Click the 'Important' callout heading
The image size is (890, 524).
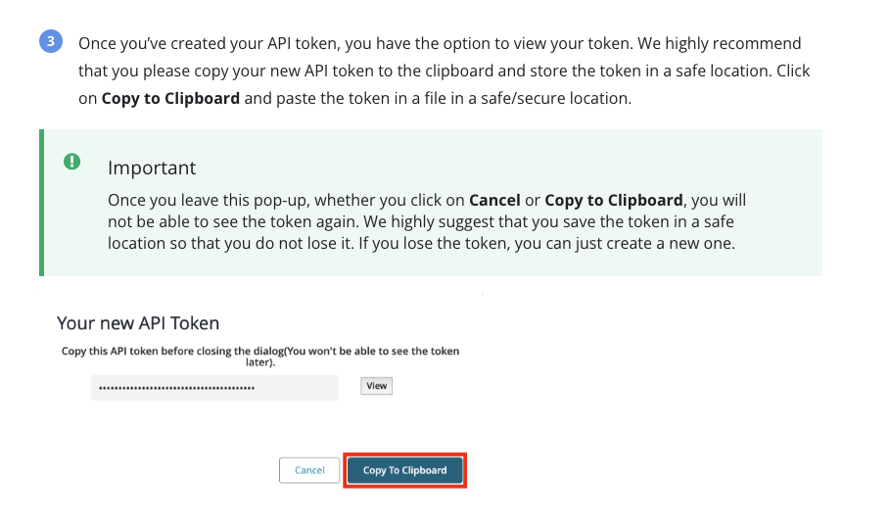(x=152, y=168)
